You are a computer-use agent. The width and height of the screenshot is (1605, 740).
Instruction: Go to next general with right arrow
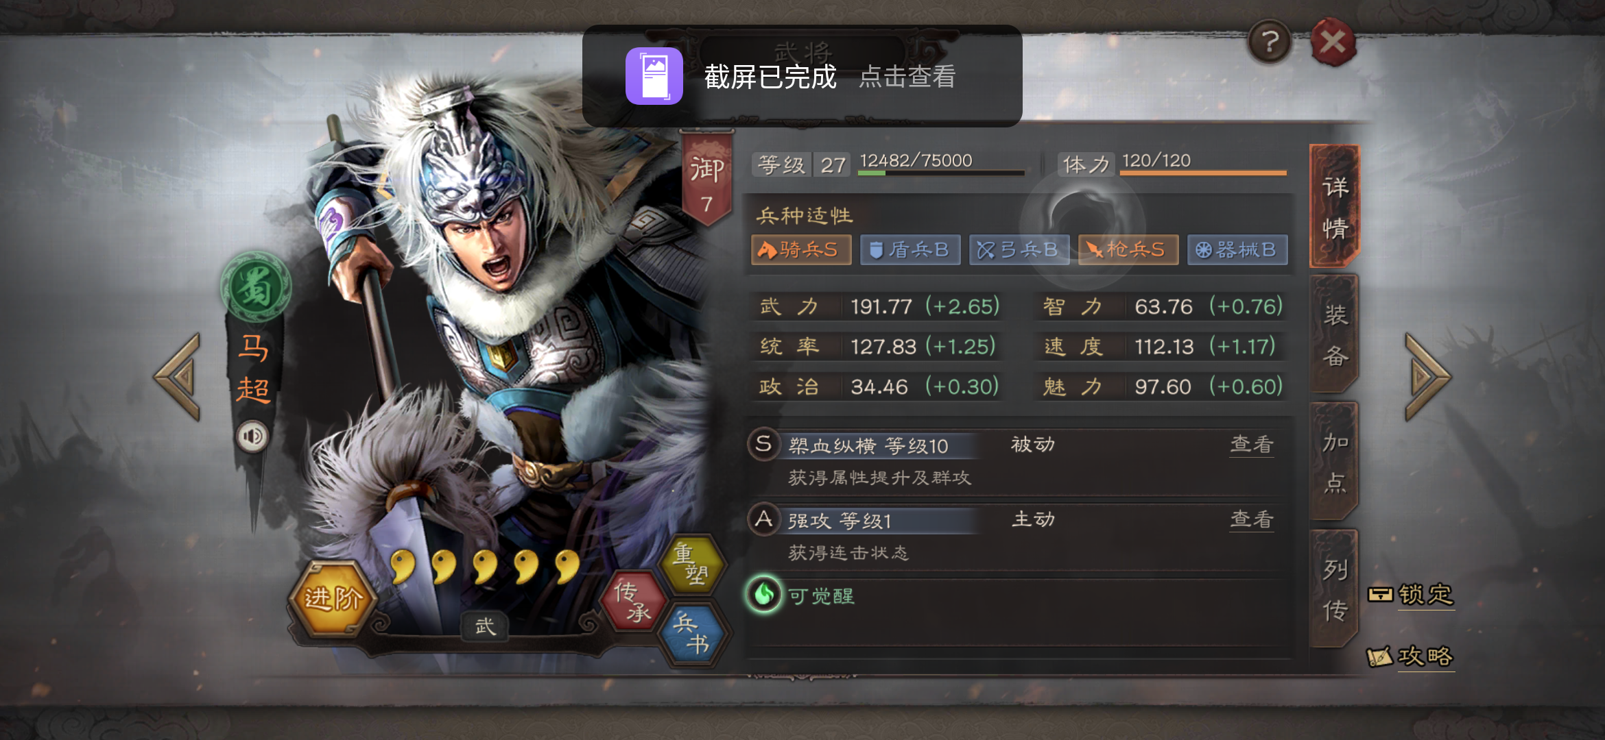click(x=1428, y=376)
